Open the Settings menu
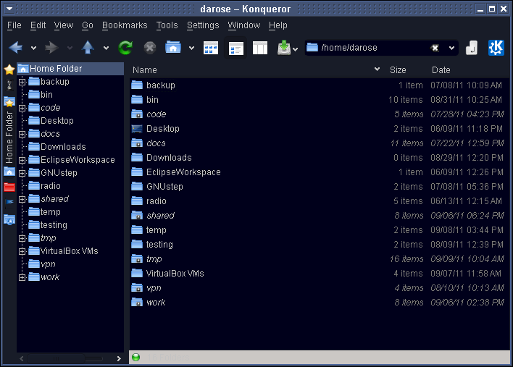The image size is (513, 367). 203,25
